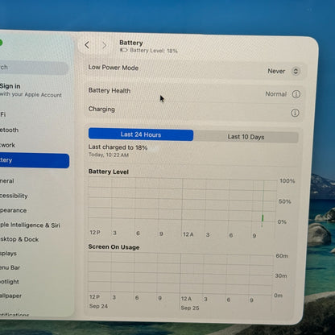Viewport: 335px width, 335px height.
Task: Click the Low Power Mode stepper arrows
Action: [x=296, y=71]
